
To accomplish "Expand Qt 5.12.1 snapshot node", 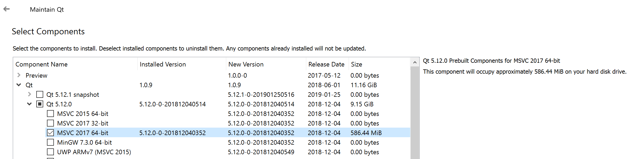I will (29, 94).
